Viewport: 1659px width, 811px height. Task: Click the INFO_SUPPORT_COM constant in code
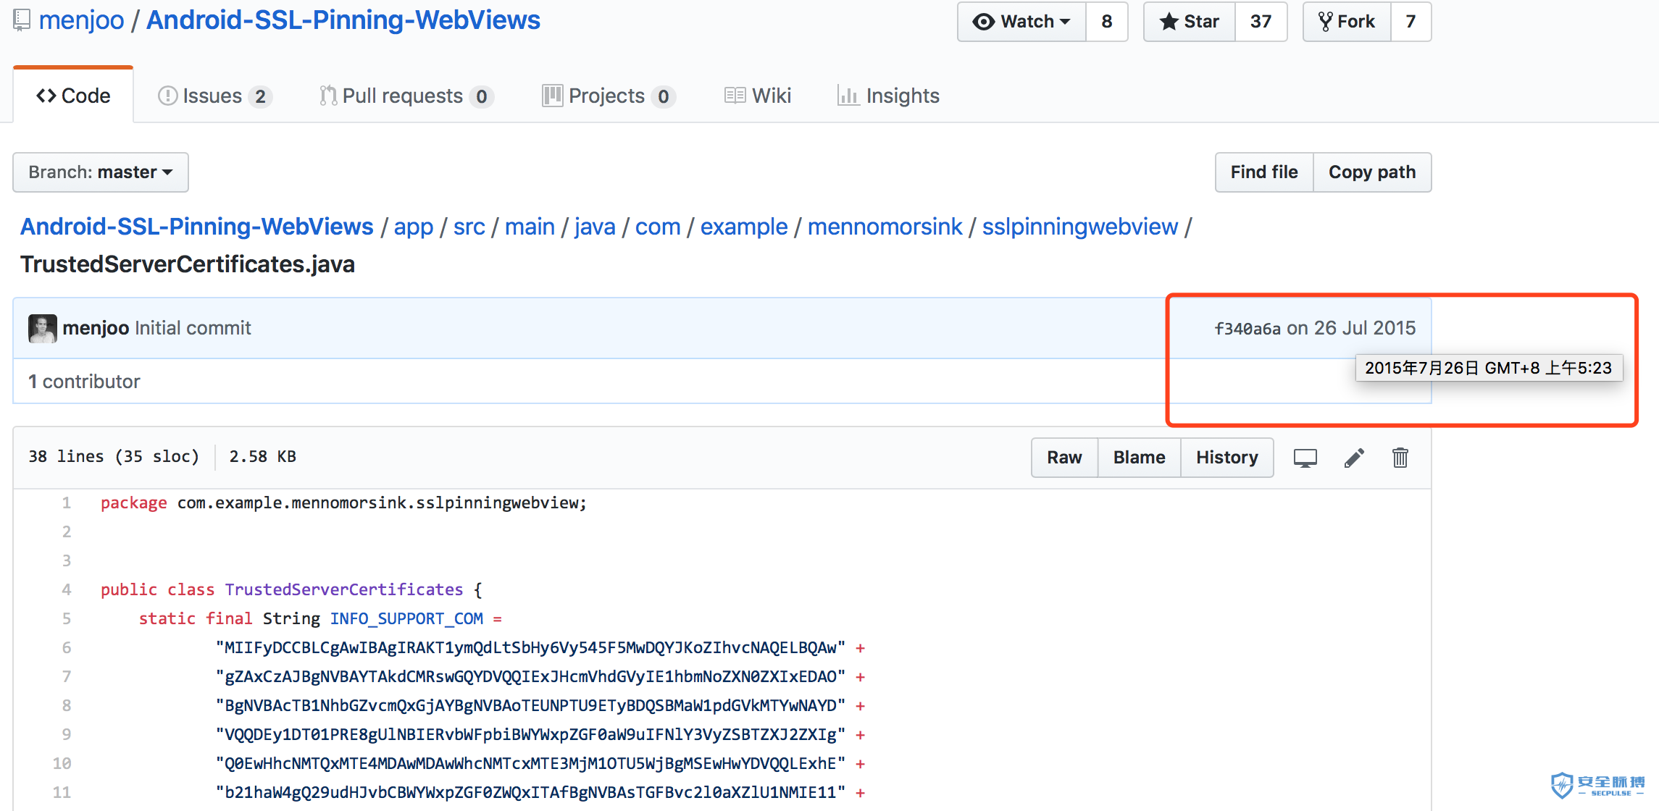point(406,618)
